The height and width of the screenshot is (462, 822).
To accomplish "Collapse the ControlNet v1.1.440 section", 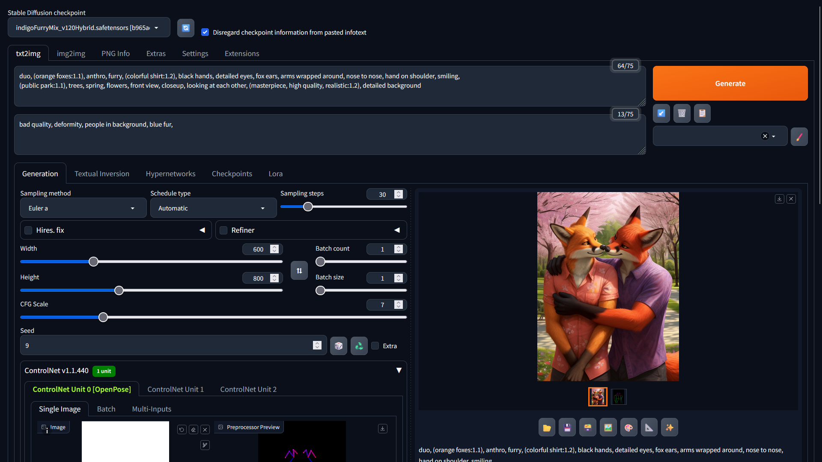I will point(399,370).
